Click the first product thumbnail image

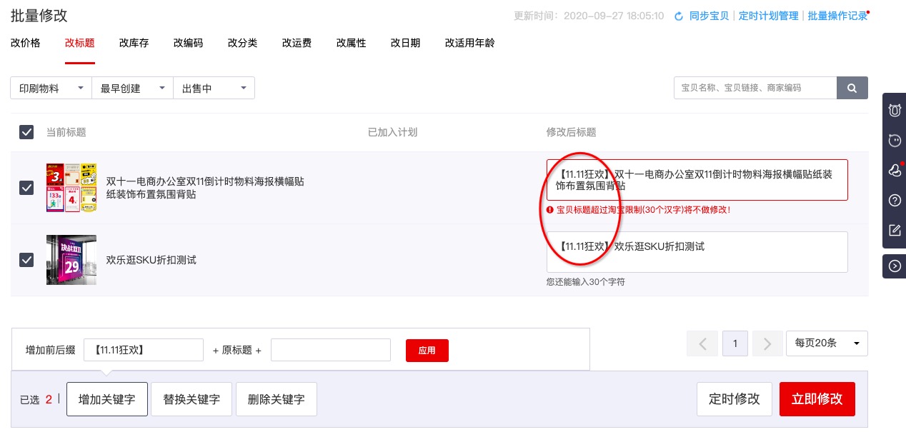click(x=71, y=188)
